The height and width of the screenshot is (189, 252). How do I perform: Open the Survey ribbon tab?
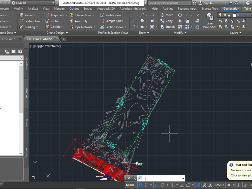[88, 9]
